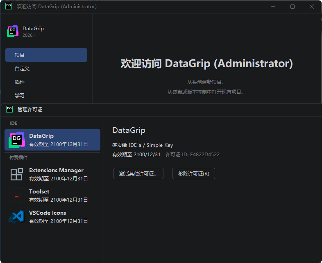Click the VSCode Icons blue logo
The height and width of the screenshot is (263, 322).
17,217
